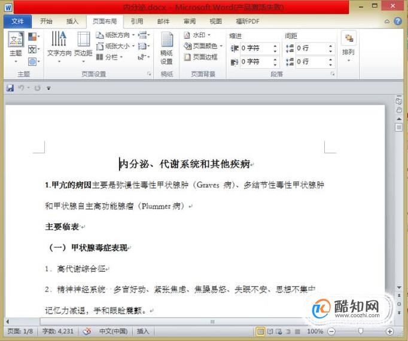Open watermark (水印) dropdown
Image resolution: width=408 pixels, height=341 pixels.
[197, 35]
